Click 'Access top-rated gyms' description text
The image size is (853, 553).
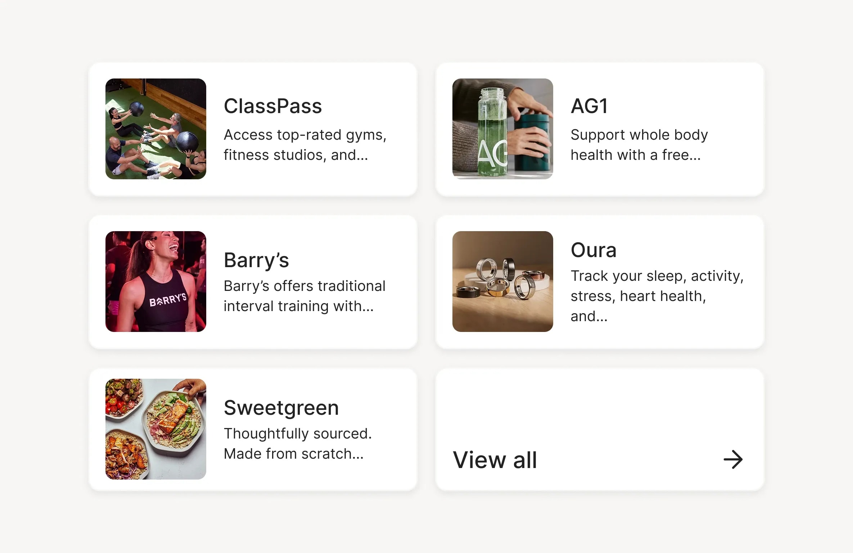point(304,145)
